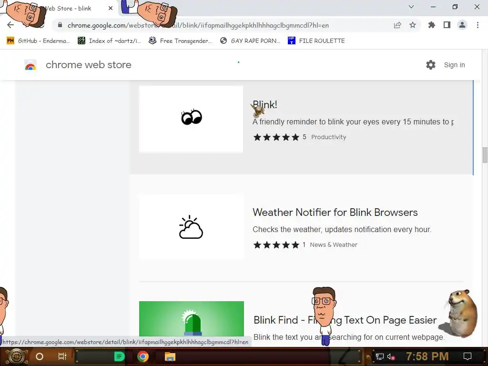Screen dimensions: 488x366
Task: Go back using the browser back arrow
Action: [10, 25]
